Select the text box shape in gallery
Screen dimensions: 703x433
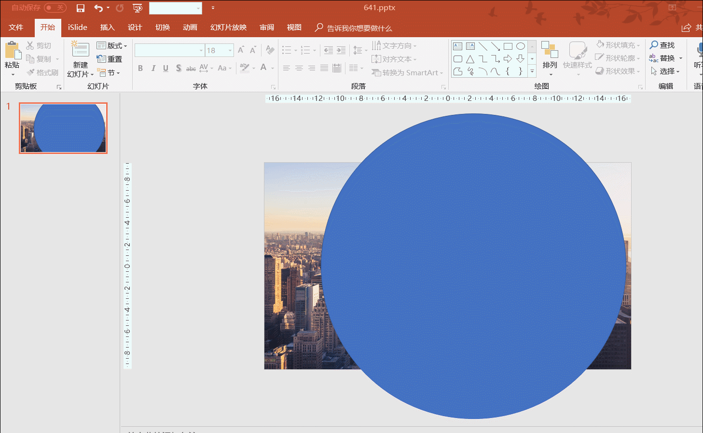(x=457, y=46)
